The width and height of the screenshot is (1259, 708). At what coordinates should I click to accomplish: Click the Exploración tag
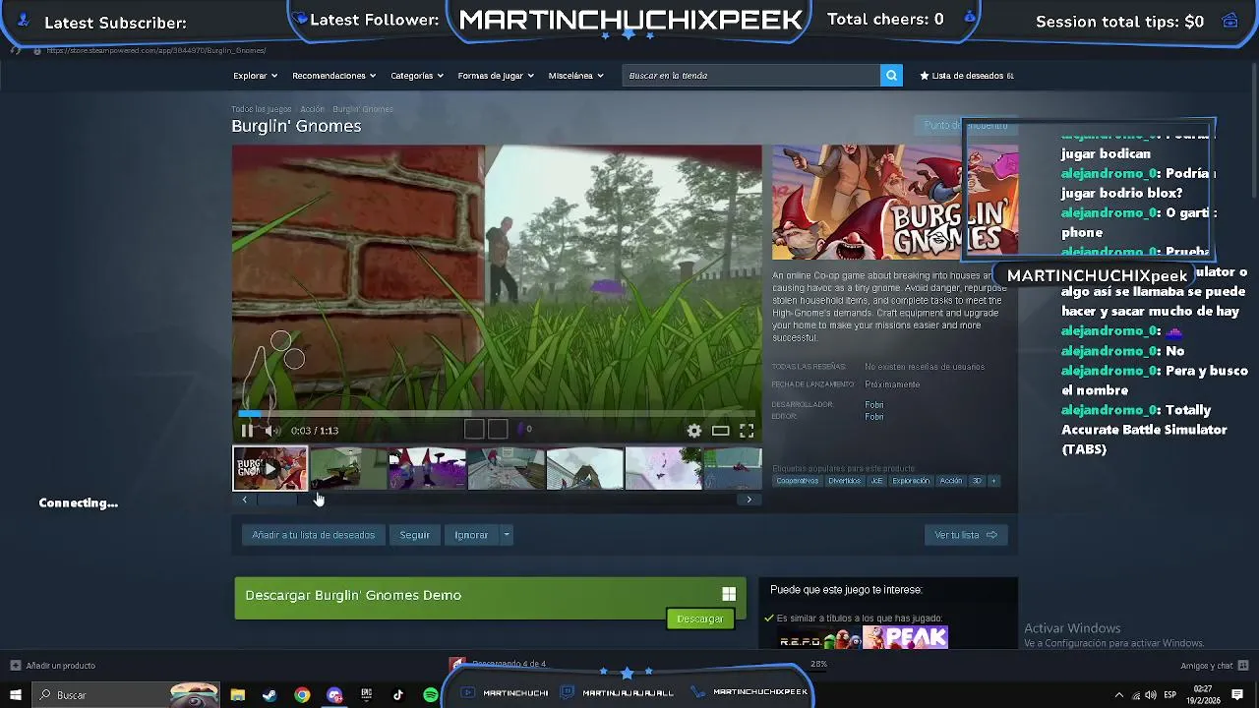(x=910, y=481)
